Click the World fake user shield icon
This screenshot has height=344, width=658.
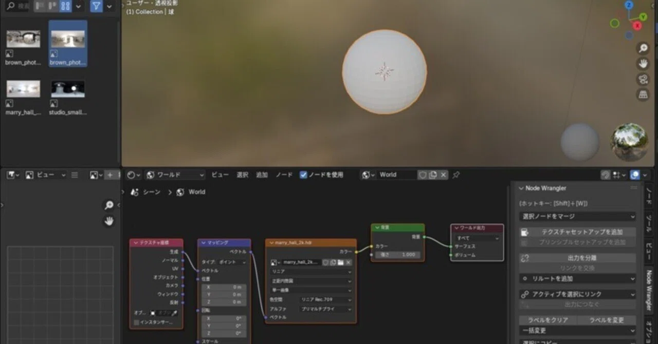[423, 175]
